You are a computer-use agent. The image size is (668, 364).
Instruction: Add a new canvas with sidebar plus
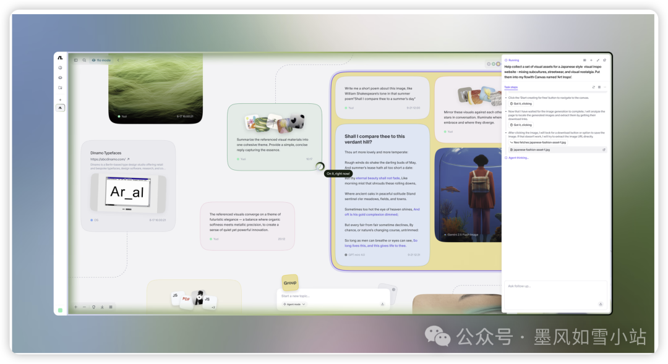click(60, 99)
